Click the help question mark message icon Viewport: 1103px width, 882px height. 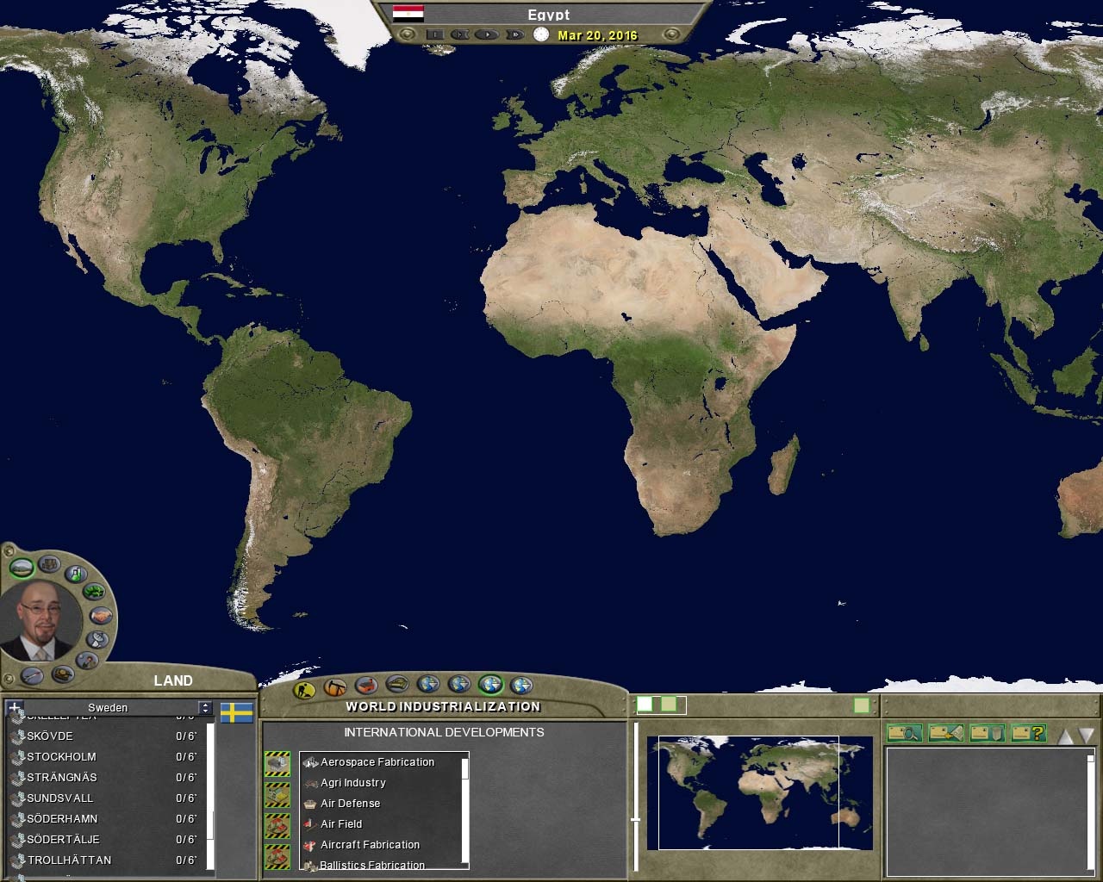1028,733
